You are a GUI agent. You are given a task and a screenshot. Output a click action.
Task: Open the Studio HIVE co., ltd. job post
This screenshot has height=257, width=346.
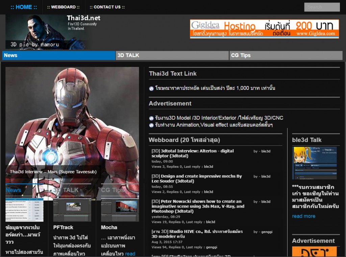tap(197, 234)
